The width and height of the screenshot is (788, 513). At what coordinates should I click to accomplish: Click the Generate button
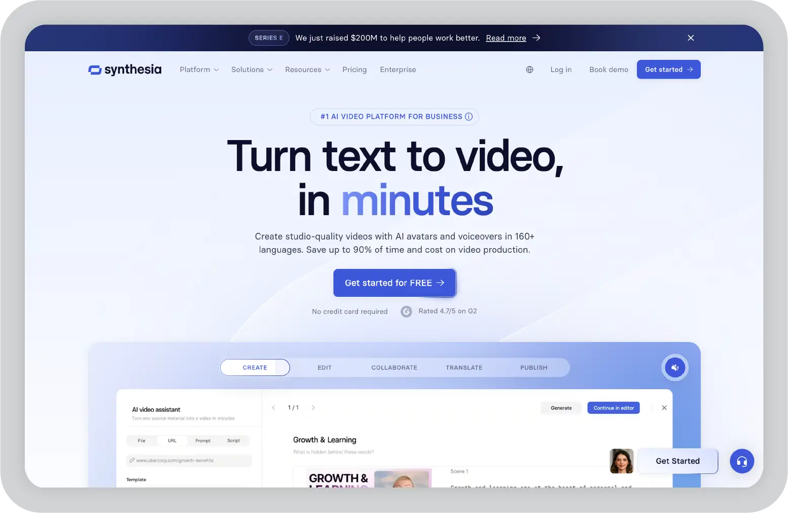pos(561,408)
